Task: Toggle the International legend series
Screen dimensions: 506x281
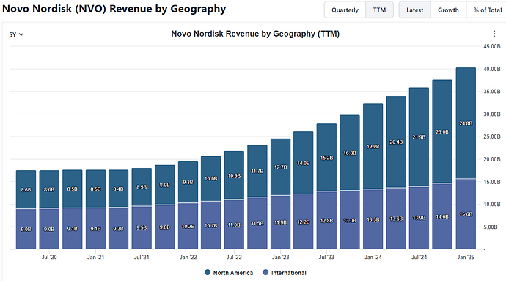Action: pos(285,273)
